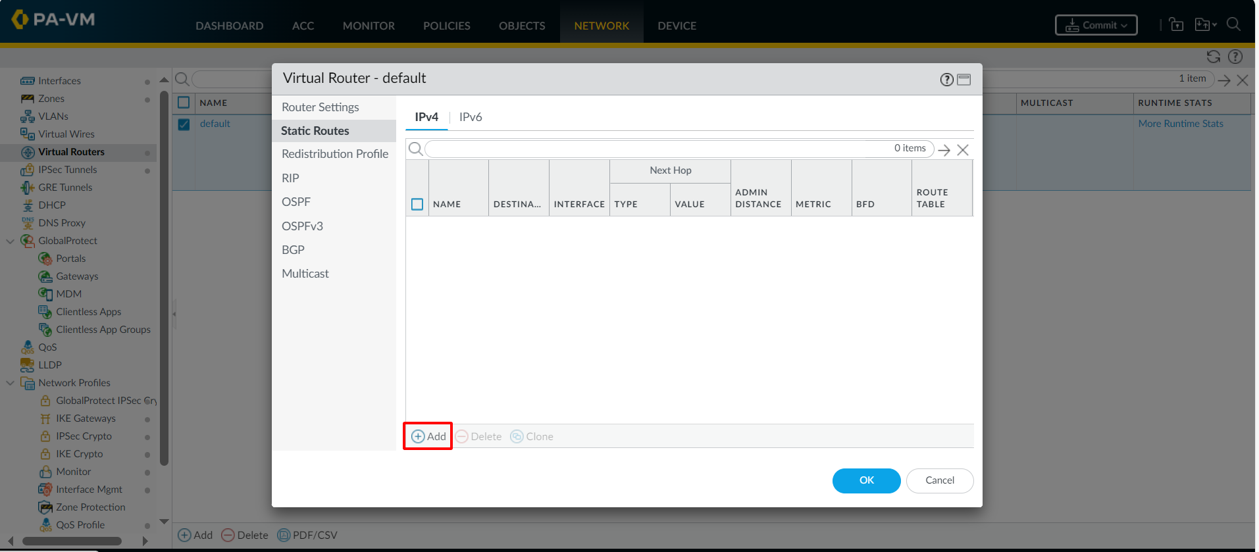Collapse the GlobalProtect tree node

pyautogui.click(x=10, y=241)
